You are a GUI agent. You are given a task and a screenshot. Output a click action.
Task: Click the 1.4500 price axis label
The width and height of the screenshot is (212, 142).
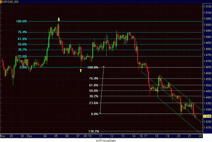click(207, 85)
